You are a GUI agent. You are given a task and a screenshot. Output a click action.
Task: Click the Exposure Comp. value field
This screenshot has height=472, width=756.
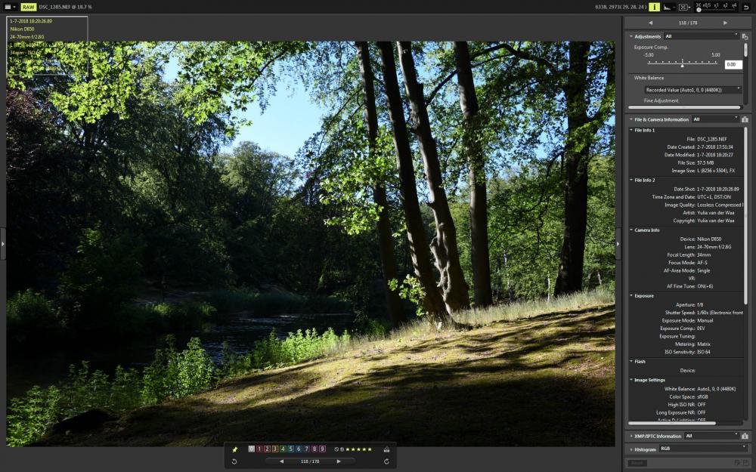tap(733, 64)
